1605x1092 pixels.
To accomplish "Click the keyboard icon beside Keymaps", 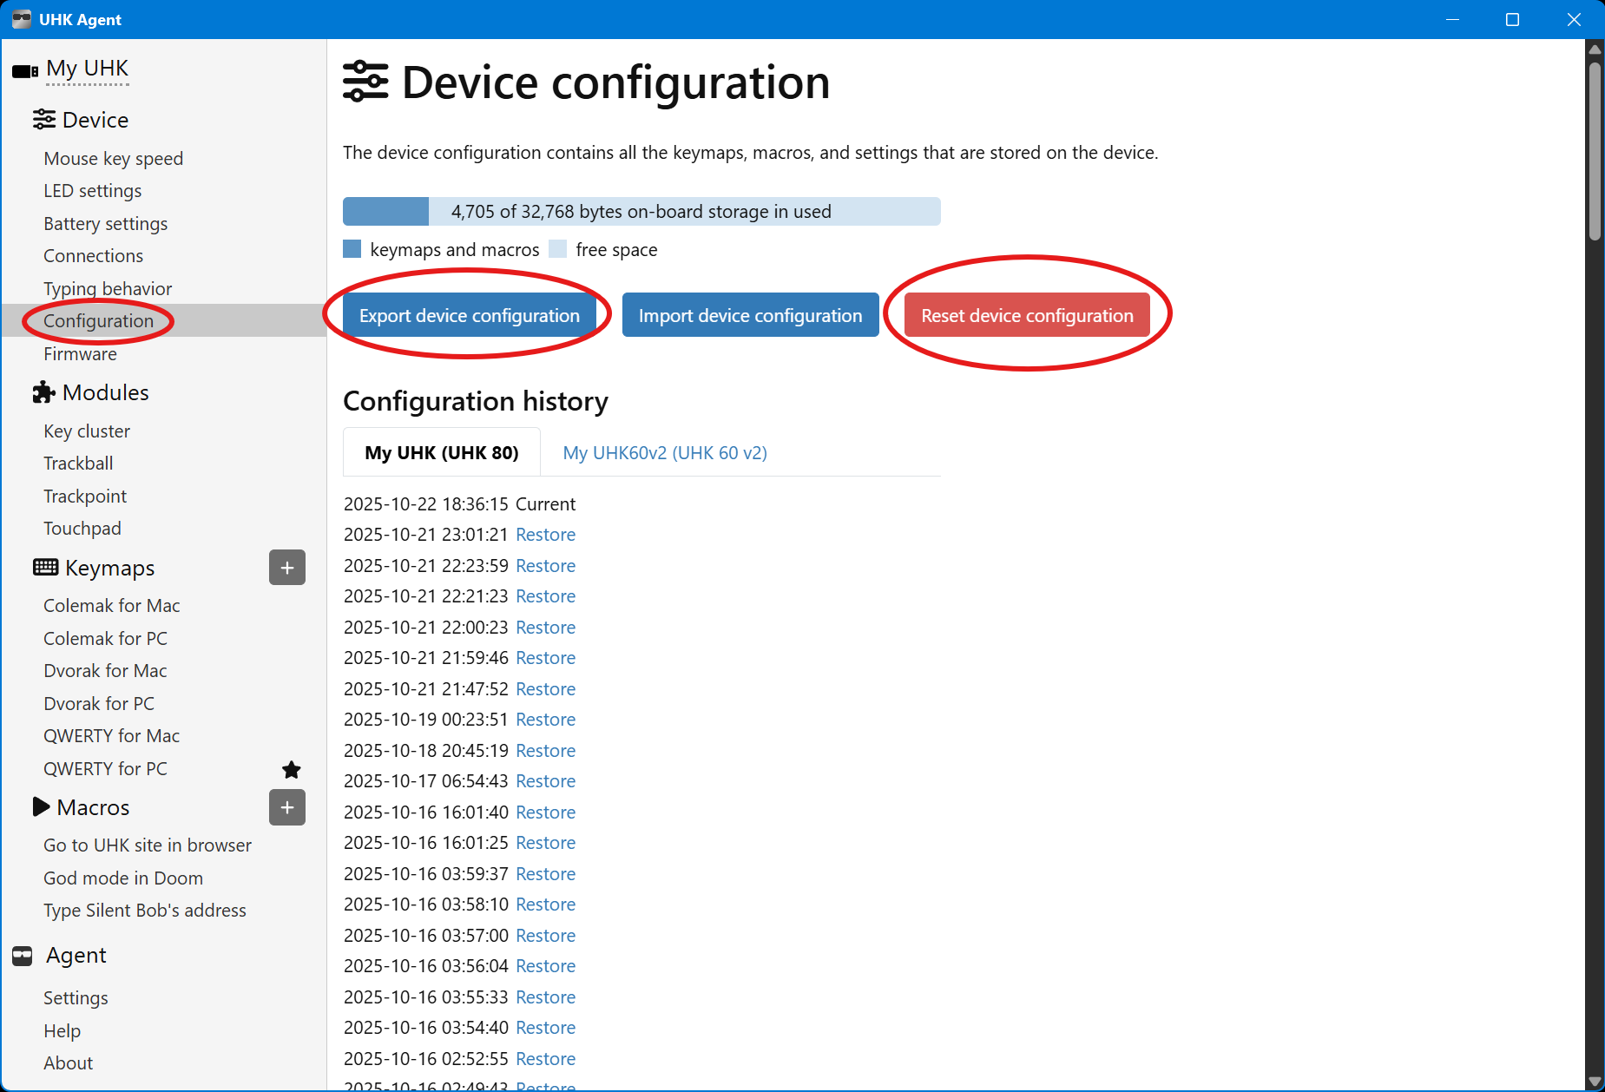I will pyautogui.click(x=45, y=568).
